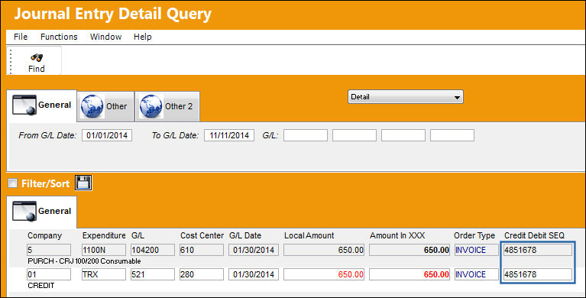The width and height of the screenshot is (586, 298).
Task: Select the lower General results tab
Action: (x=41, y=212)
